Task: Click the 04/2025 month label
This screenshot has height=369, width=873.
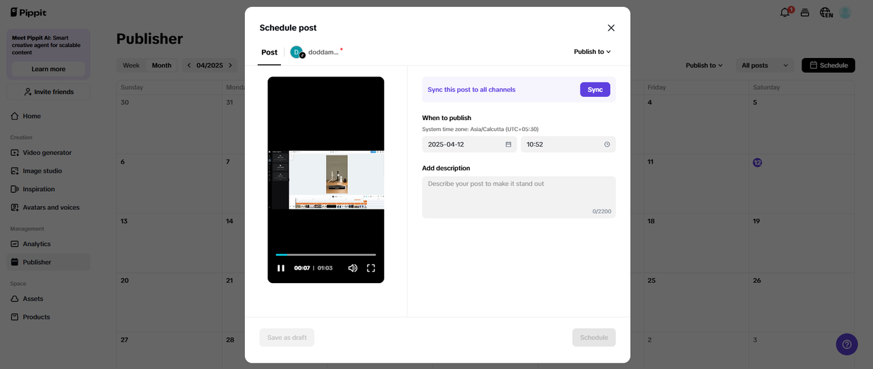Action: pos(210,65)
